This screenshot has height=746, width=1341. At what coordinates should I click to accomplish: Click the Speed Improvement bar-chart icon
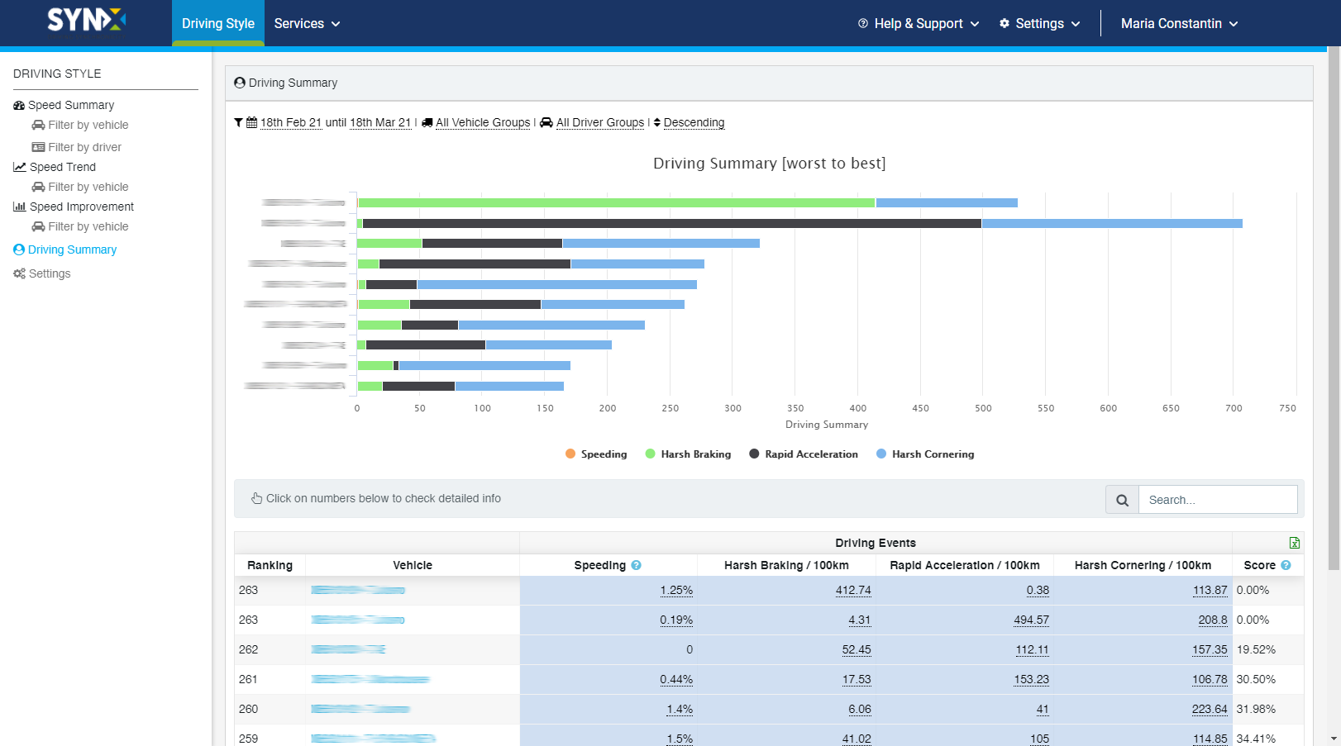[19, 207]
